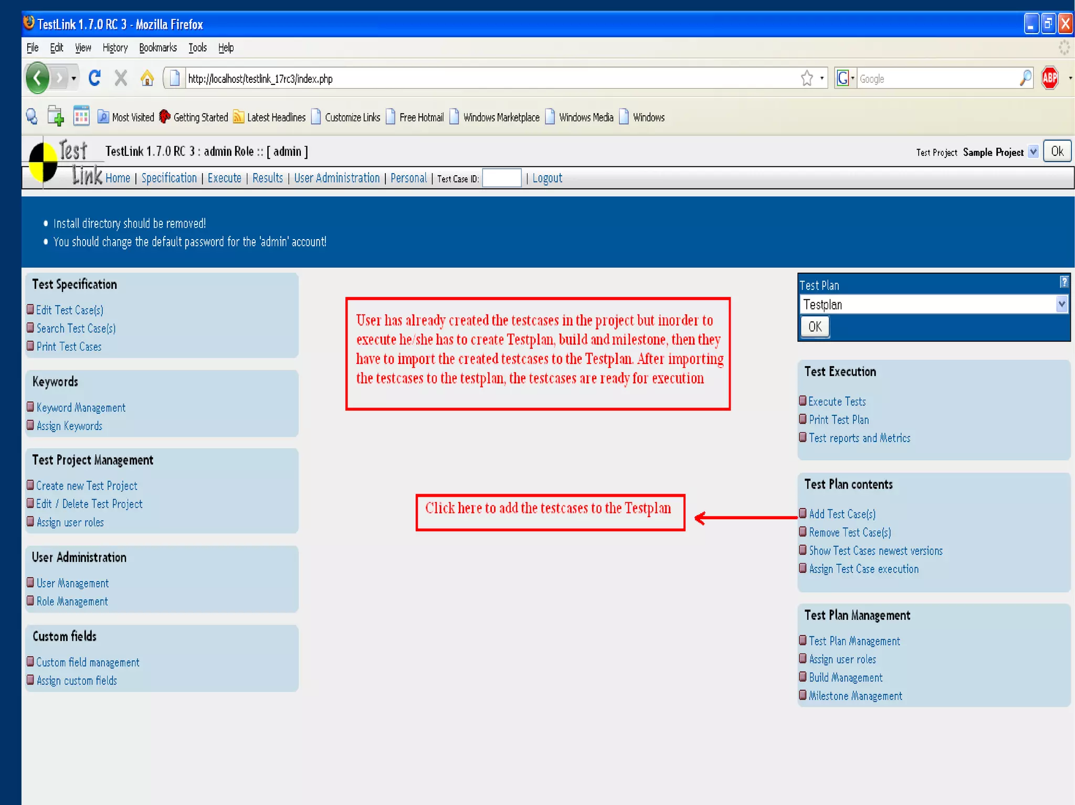This screenshot has height=805, width=1075.
Task: Open the Help menu
Action: click(x=226, y=48)
